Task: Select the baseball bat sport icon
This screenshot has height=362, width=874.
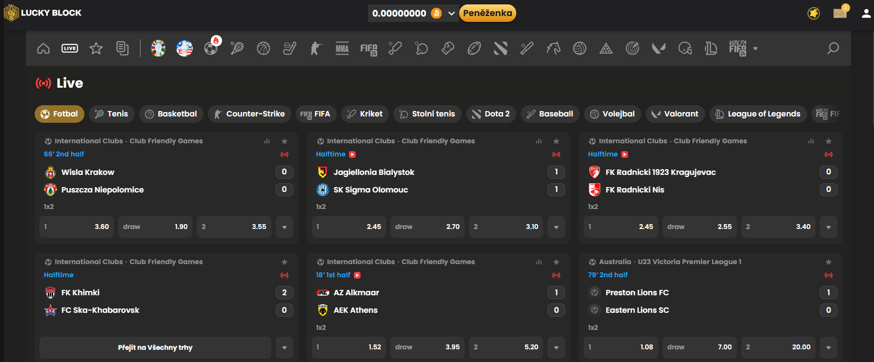Action: [x=527, y=48]
